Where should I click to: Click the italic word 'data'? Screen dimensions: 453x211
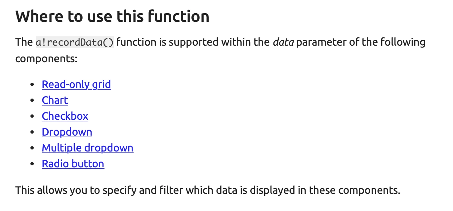tap(283, 42)
